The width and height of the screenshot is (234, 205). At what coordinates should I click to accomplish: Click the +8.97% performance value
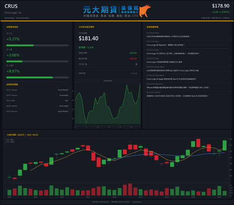13,71
